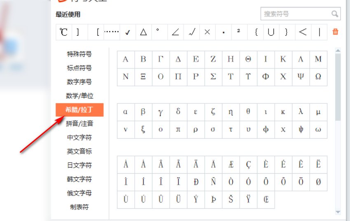
Task: Insert the less-than < from recent list
Action: (303, 32)
